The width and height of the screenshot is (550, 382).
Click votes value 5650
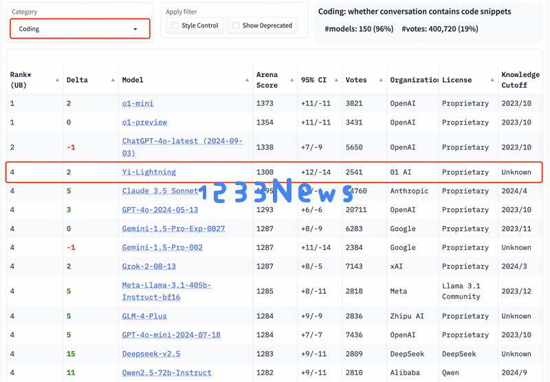(x=354, y=147)
